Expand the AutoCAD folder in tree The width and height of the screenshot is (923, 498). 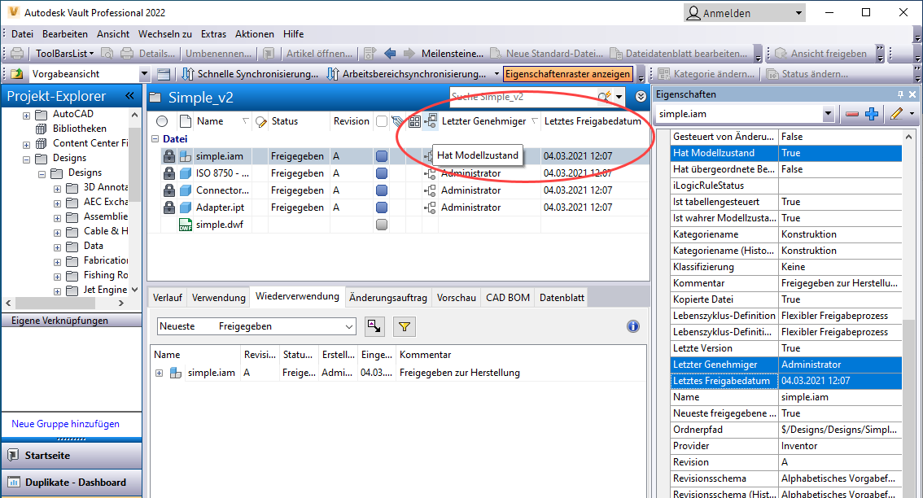click(x=26, y=116)
